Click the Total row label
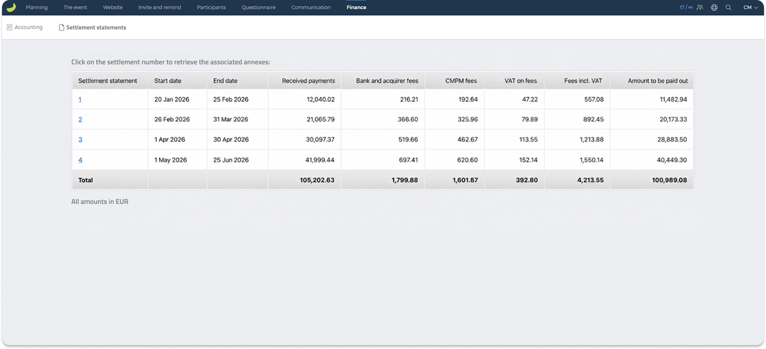 click(86, 180)
